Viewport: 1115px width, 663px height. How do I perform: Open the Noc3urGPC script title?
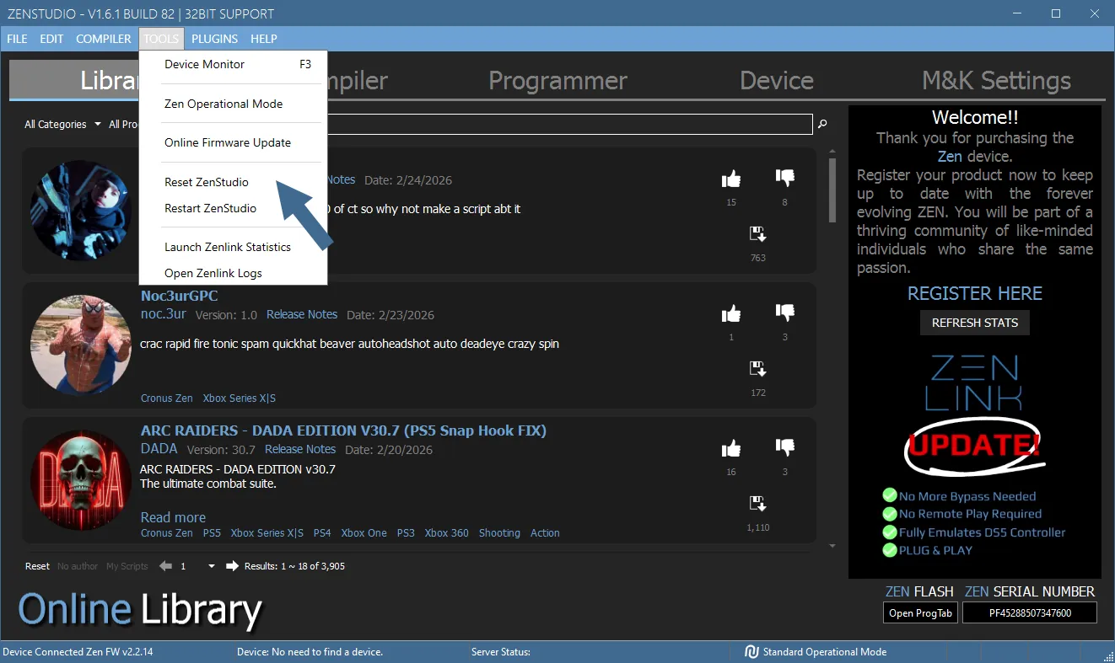coord(180,296)
